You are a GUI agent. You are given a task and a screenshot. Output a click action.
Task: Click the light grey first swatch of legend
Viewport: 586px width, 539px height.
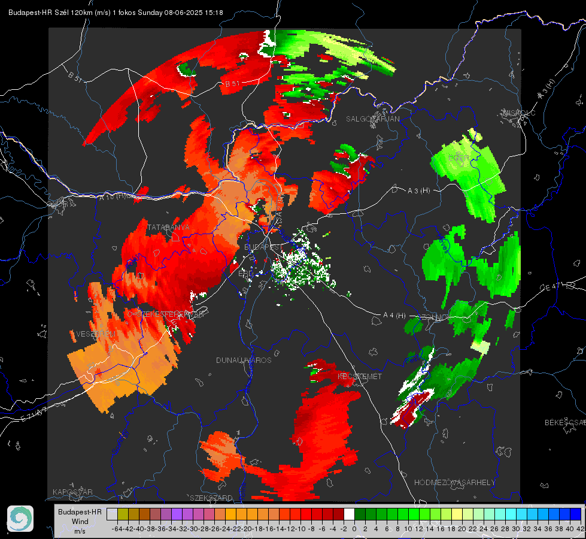112,514
